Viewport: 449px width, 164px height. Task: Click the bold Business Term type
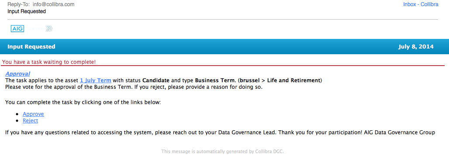click(x=213, y=80)
